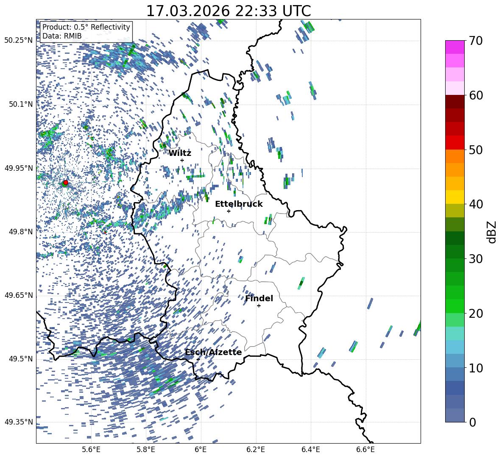502x458 pixels.
Task: Click the colorbar tick value 10
Action: pyautogui.click(x=476, y=368)
